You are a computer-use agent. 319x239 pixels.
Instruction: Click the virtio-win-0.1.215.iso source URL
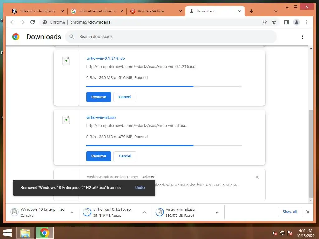[141, 67]
